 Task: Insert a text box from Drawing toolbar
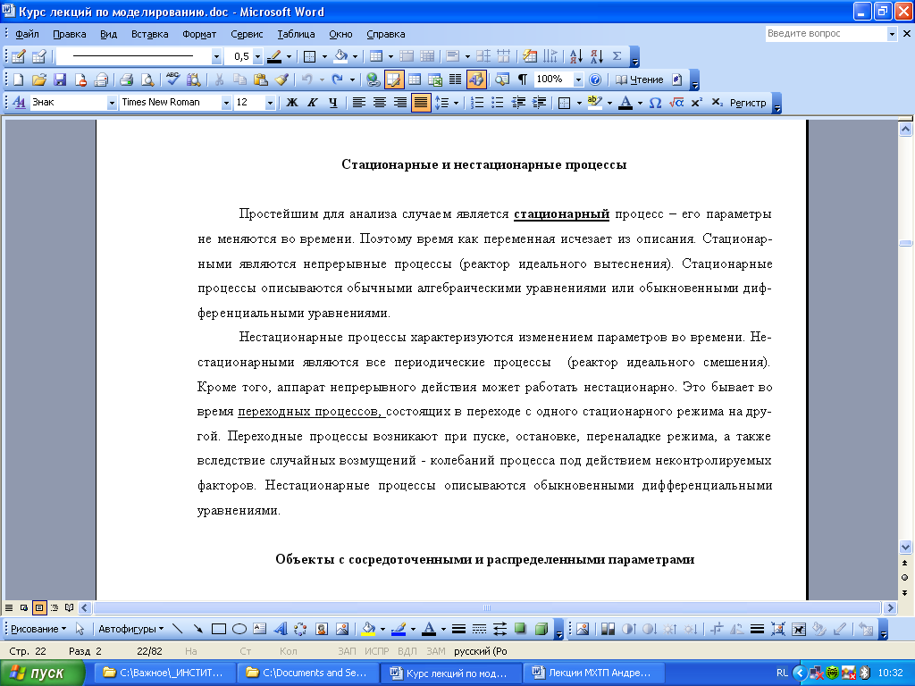click(260, 629)
